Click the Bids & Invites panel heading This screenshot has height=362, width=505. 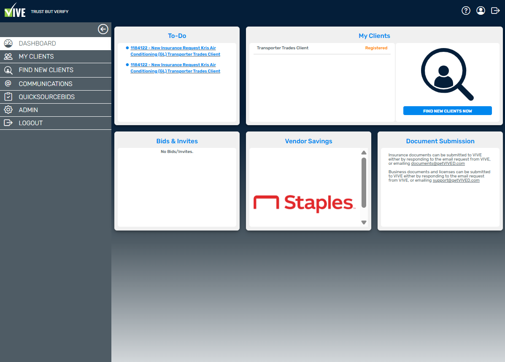pyautogui.click(x=177, y=141)
